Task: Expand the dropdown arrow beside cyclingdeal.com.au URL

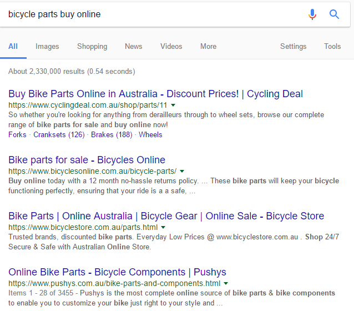Action: click(x=173, y=105)
